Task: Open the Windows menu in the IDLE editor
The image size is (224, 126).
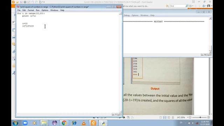Action: click(x=54, y=10)
